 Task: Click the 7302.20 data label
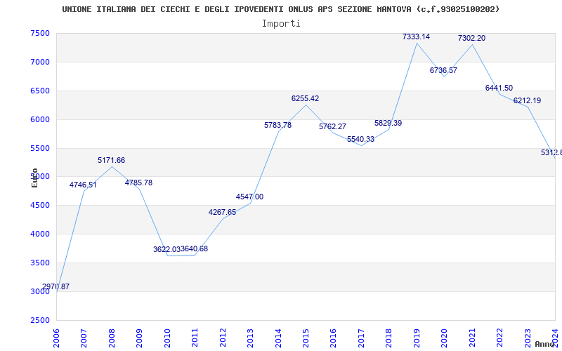pos(471,39)
